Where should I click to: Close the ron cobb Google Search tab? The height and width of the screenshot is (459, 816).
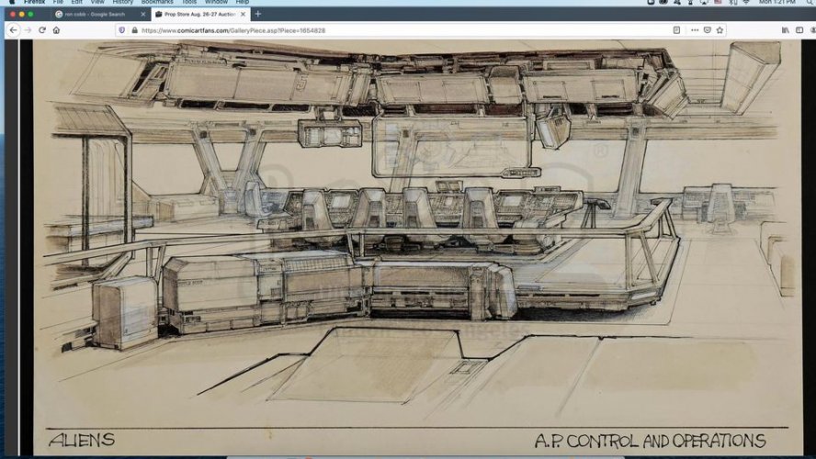pyautogui.click(x=142, y=14)
